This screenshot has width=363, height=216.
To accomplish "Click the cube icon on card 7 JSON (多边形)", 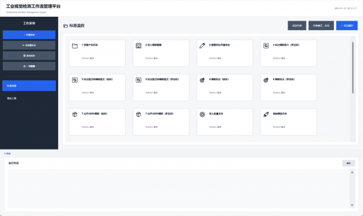I will point(138,114).
